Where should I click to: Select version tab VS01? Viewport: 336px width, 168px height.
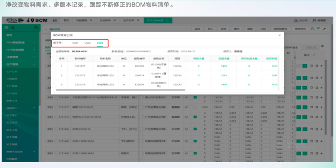coord(75,43)
